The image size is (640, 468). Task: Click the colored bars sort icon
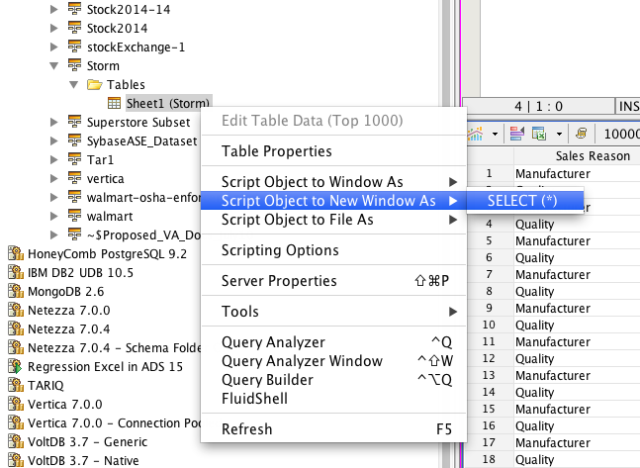tap(517, 133)
